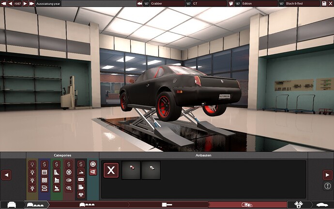Click the large X remove fixture button
The width and height of the screenshot is (334, 209).
(x=111, y=170)
